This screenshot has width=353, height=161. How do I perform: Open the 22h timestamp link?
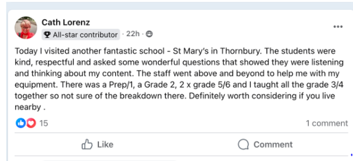[x=133, y=34]
